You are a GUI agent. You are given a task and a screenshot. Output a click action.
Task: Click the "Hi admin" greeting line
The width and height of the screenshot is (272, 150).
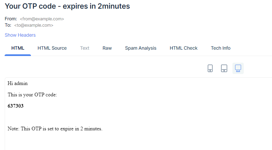(18, 83)
